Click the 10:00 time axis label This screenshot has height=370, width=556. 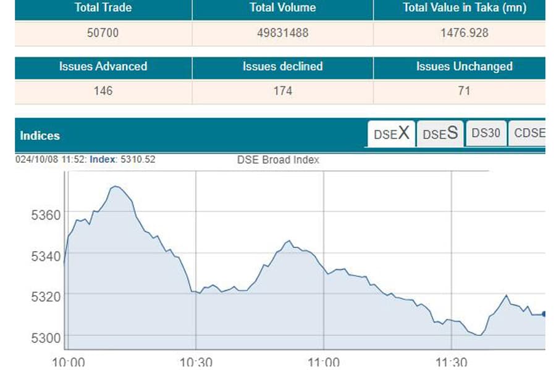(68, 363)
